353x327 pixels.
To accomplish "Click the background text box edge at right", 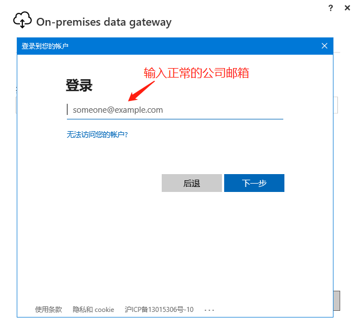I will 336,105.
